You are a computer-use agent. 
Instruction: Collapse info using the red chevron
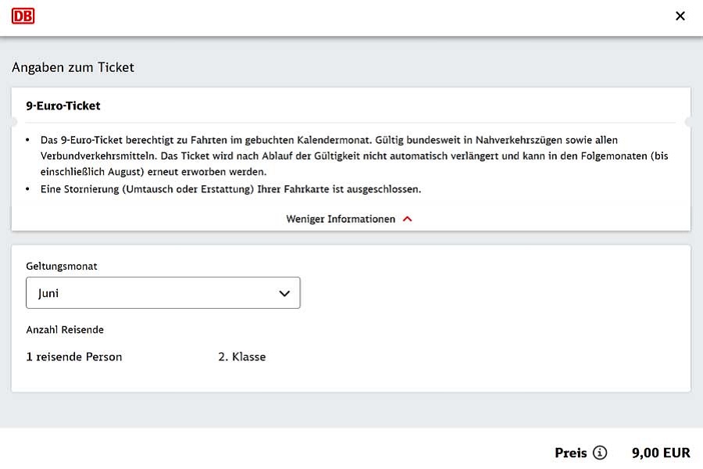tap(407, 219)
